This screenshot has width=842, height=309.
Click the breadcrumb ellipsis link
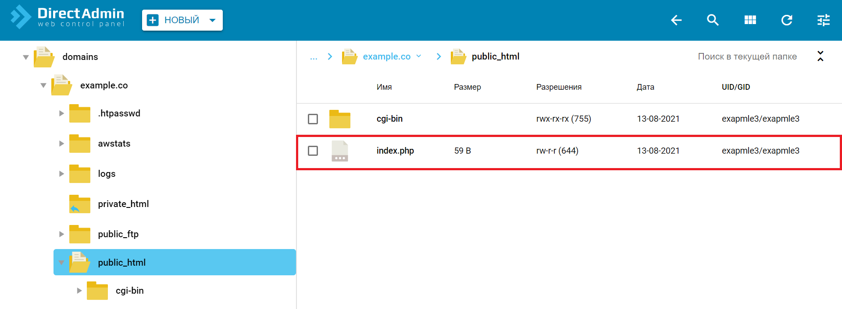pyautogui.click(x=314, y=57)
